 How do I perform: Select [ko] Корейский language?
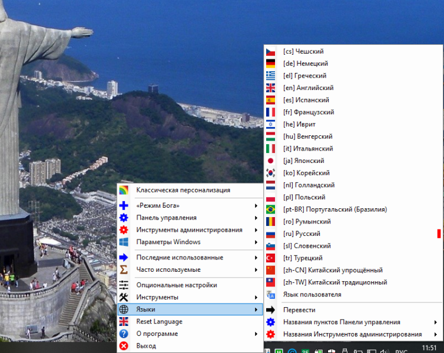click(x=353, y=173)
